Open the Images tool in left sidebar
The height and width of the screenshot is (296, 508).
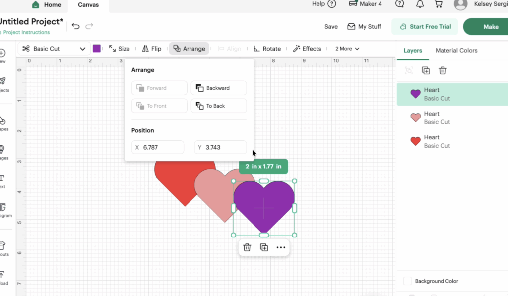pos(2,153)
